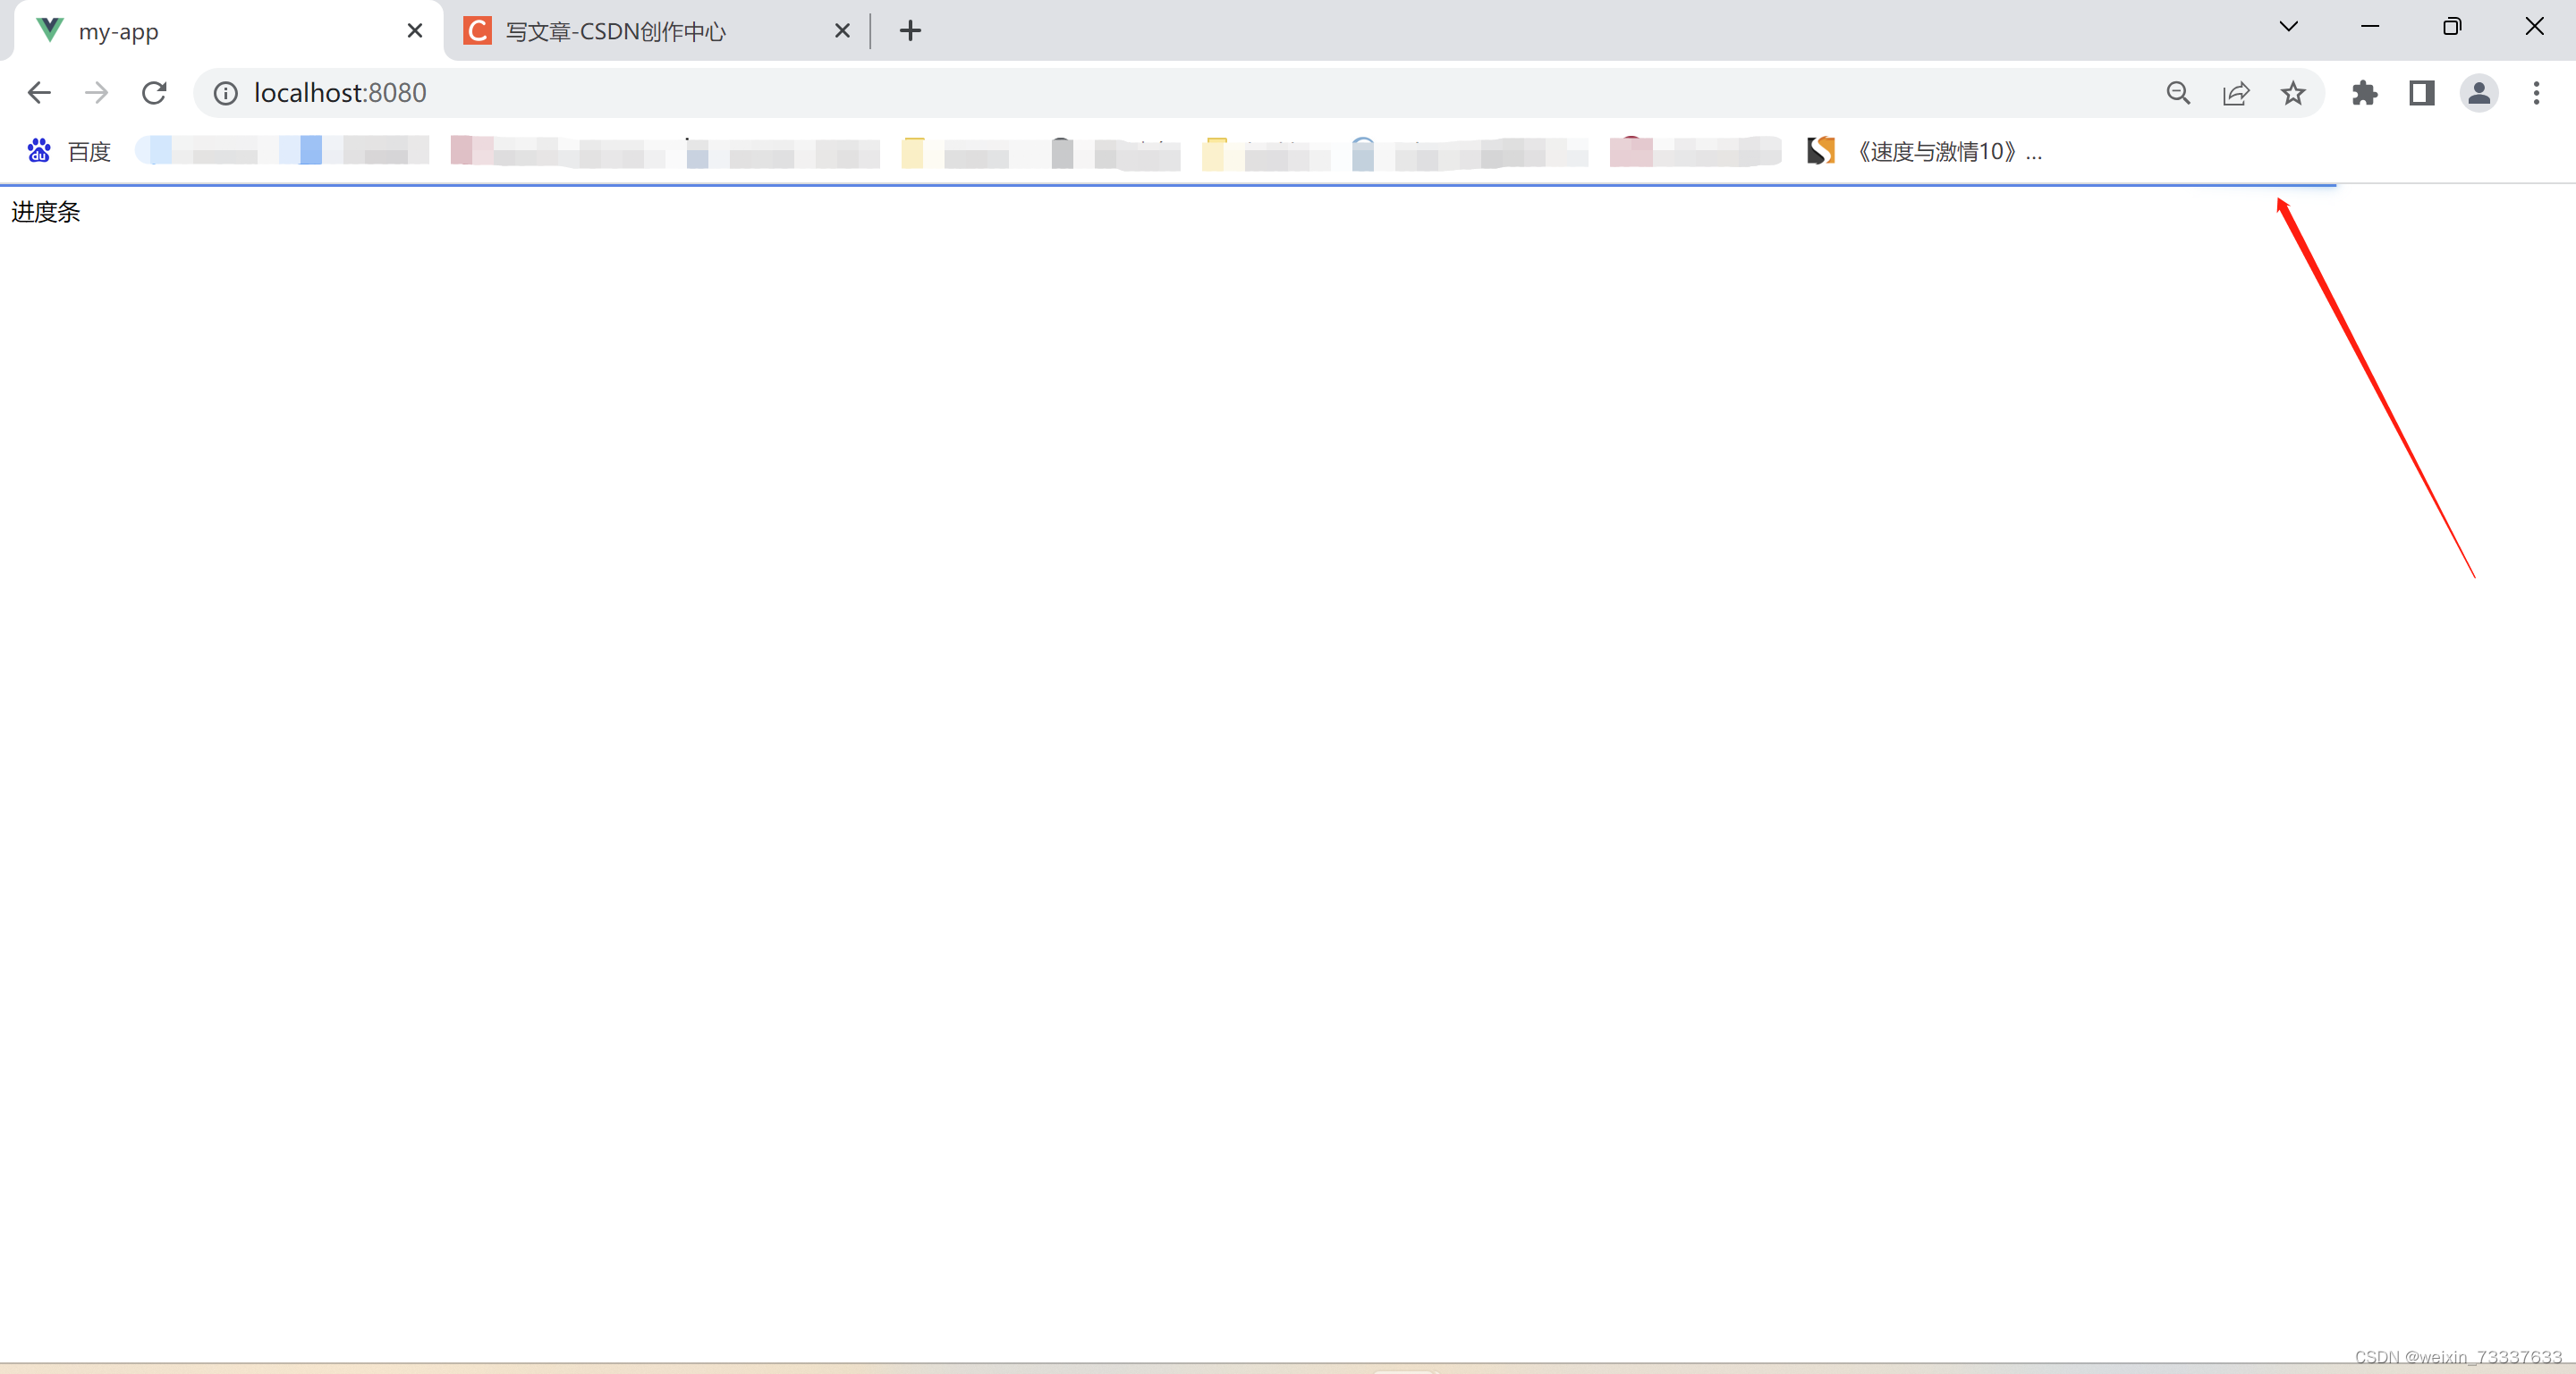Close the my-app tab
This screenshot has width=2576, height=1374.
click(x=415, y=31)
